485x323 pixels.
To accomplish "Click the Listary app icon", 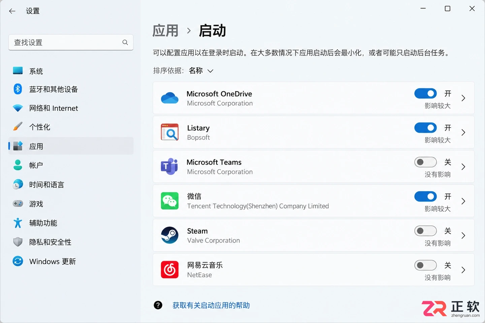I will point(170,132).
